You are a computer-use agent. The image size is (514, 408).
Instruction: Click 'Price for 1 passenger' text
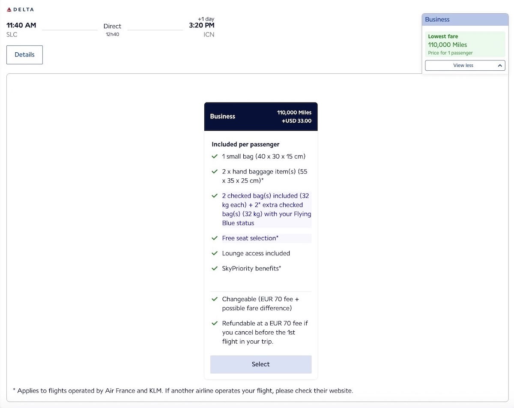pos(450,53)
